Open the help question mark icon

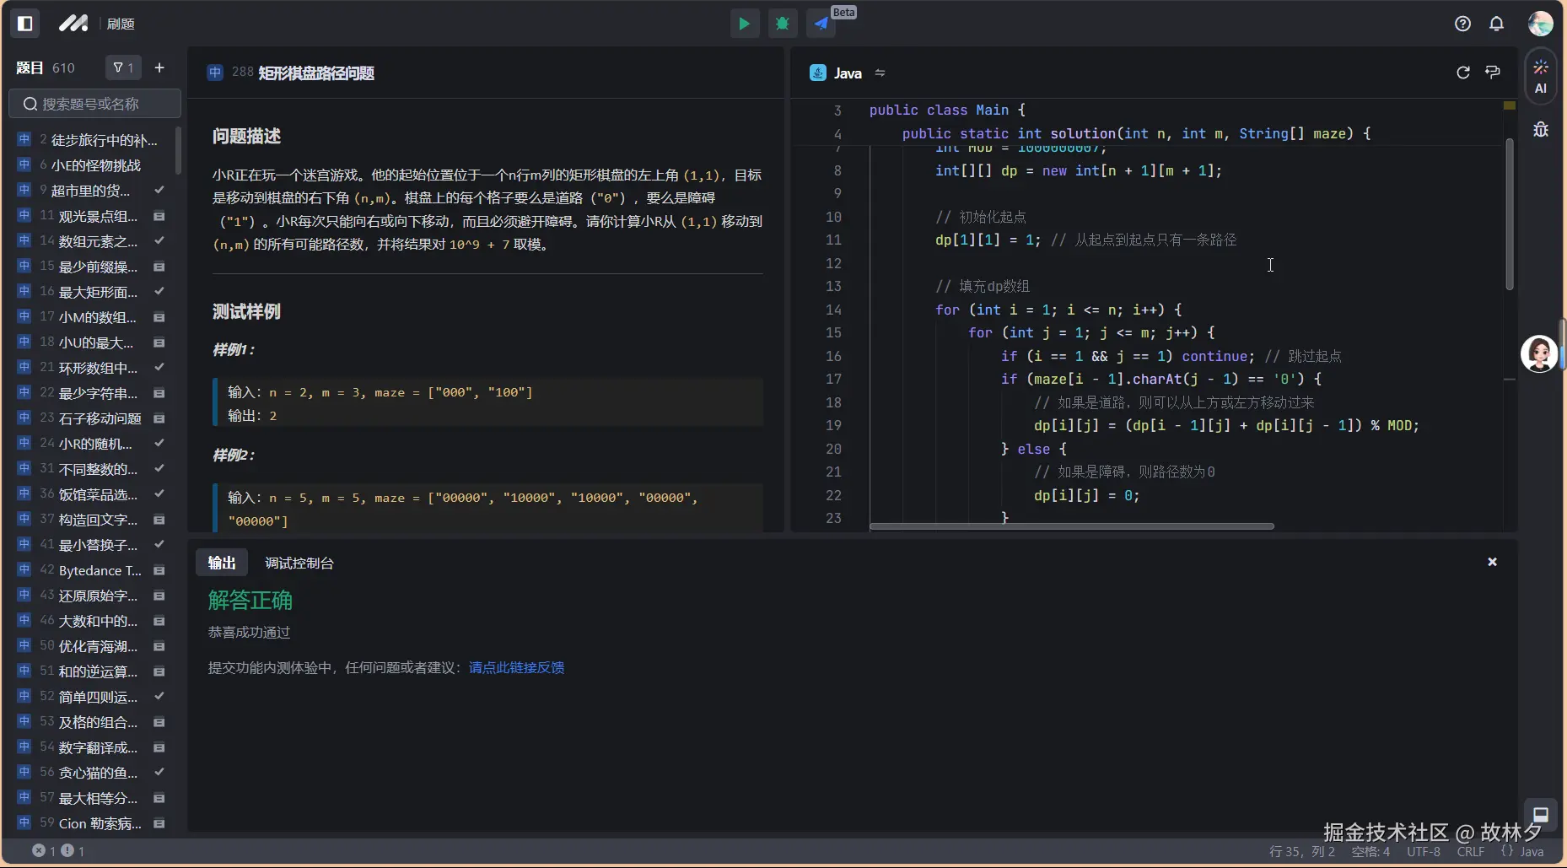point(1462,24)
